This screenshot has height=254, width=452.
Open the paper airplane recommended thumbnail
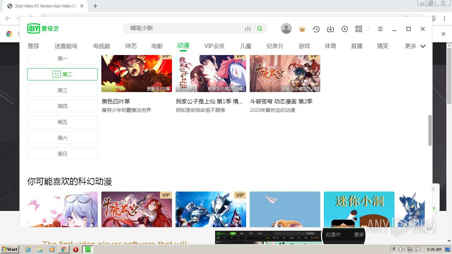coord(285,210)
